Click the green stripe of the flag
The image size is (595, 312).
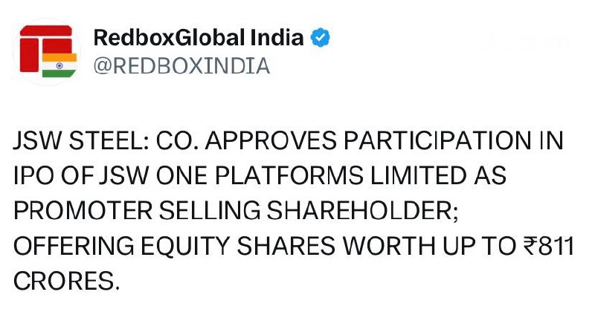coord(59,74)
